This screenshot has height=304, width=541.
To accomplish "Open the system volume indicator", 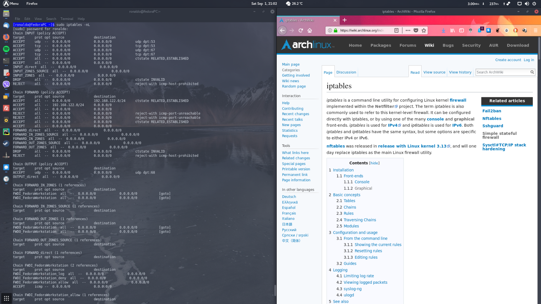I will pos(527,3).
